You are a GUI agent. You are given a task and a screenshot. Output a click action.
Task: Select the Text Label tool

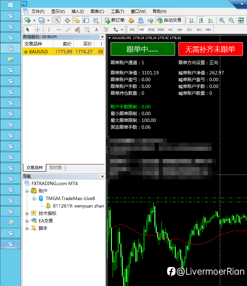pyautogui.click(x=106, y=30)
